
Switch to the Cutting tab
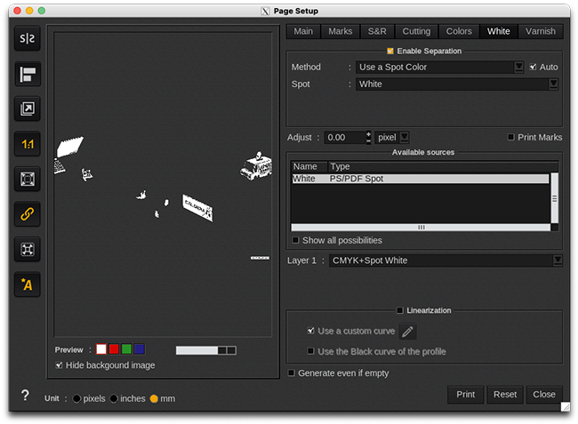[416, 31]
